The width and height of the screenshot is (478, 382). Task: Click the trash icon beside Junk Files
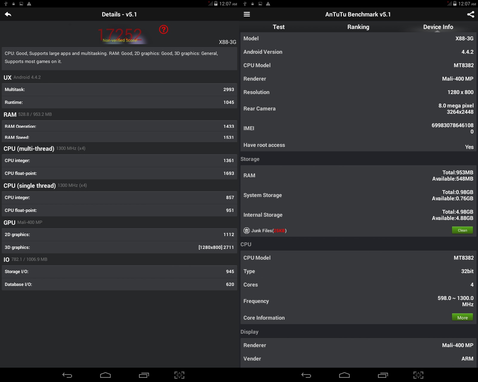246,230
